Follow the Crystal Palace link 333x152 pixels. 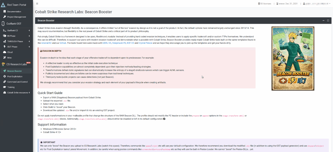(x=145, y=43)
